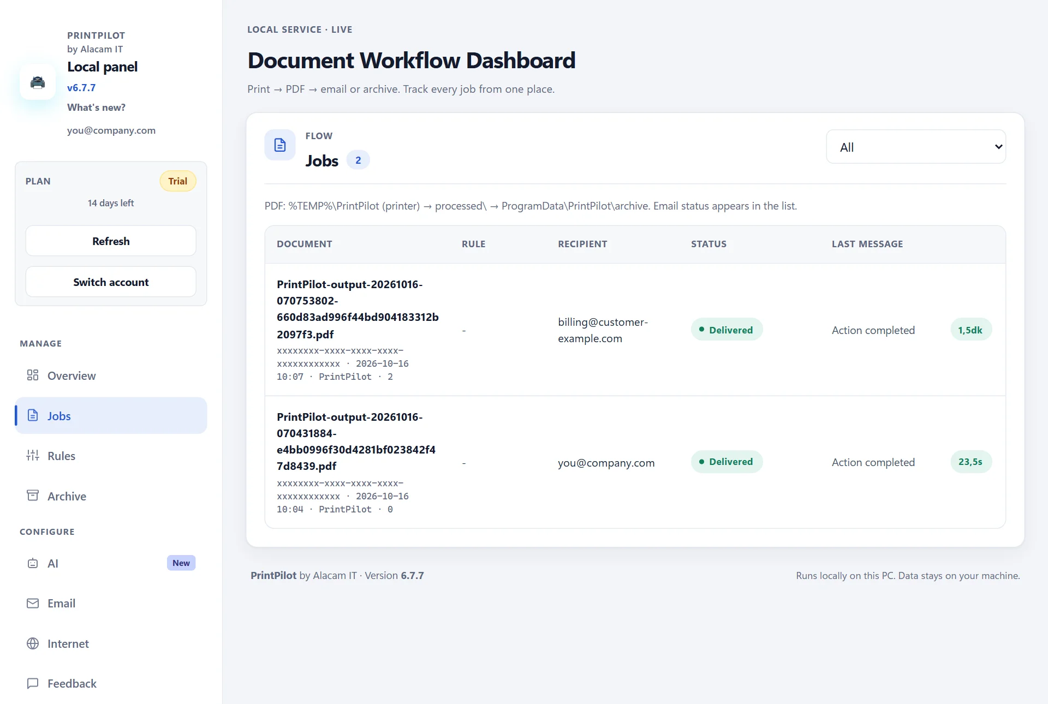Click the Flow Jobs document icon in card header
Image resolution: width=1048 pixels, height=704 pixels.
280,145
